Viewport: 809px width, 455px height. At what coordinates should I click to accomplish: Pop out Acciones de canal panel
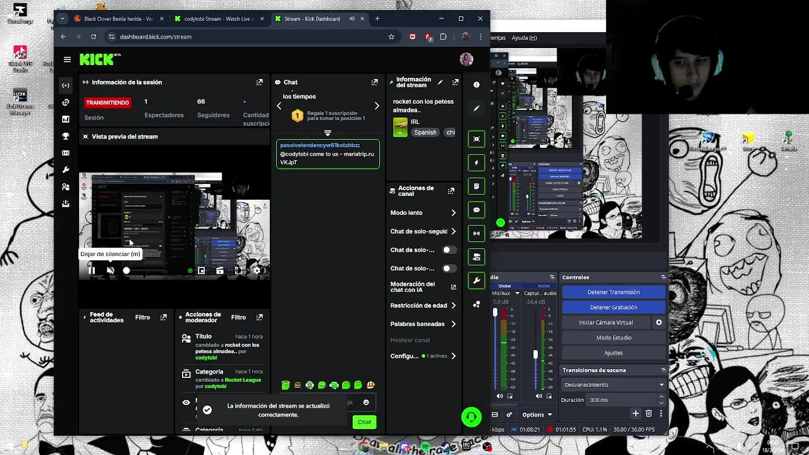[451, 191]
